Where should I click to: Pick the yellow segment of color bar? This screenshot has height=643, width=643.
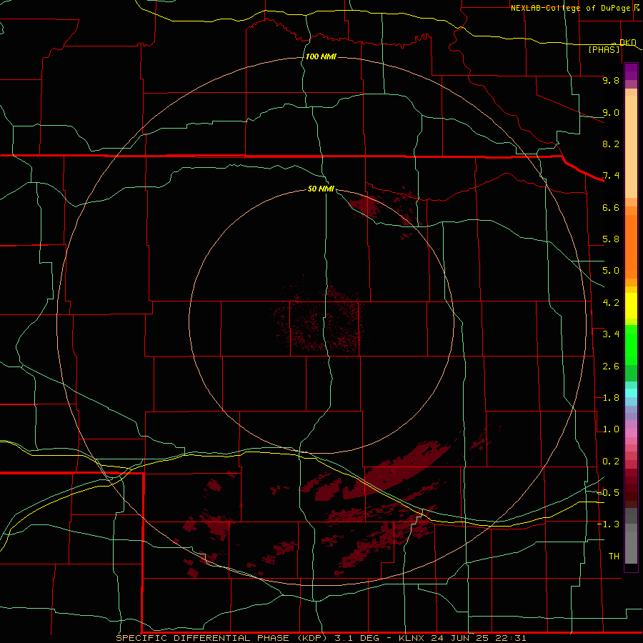pyautogui.click(x=631, y=306)
